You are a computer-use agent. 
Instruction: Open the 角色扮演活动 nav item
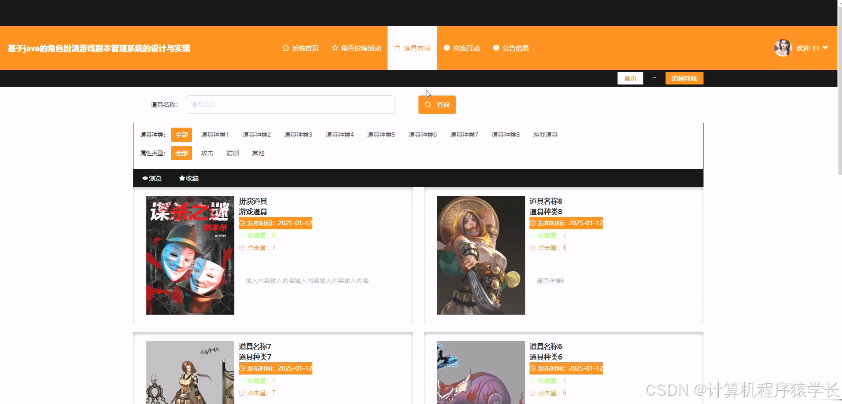pos(356,48)
